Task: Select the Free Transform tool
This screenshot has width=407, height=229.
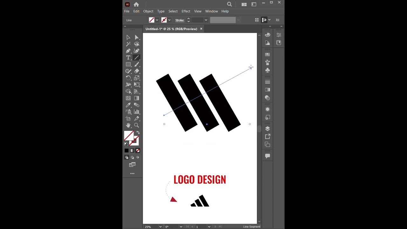Action: (x=137, y=85)
